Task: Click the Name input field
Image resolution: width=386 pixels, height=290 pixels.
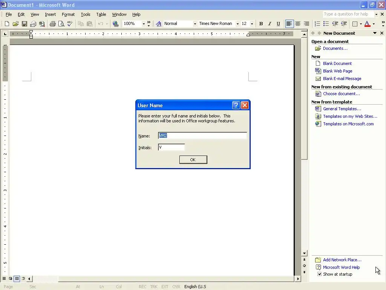Action: click(x=202, y=136)
